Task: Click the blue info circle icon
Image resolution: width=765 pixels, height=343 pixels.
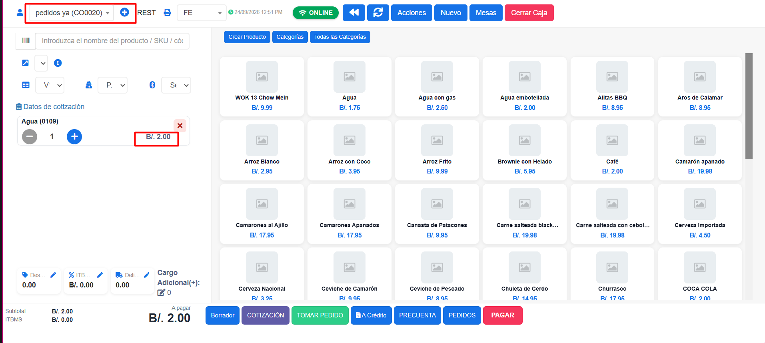Action: point(58,63)
